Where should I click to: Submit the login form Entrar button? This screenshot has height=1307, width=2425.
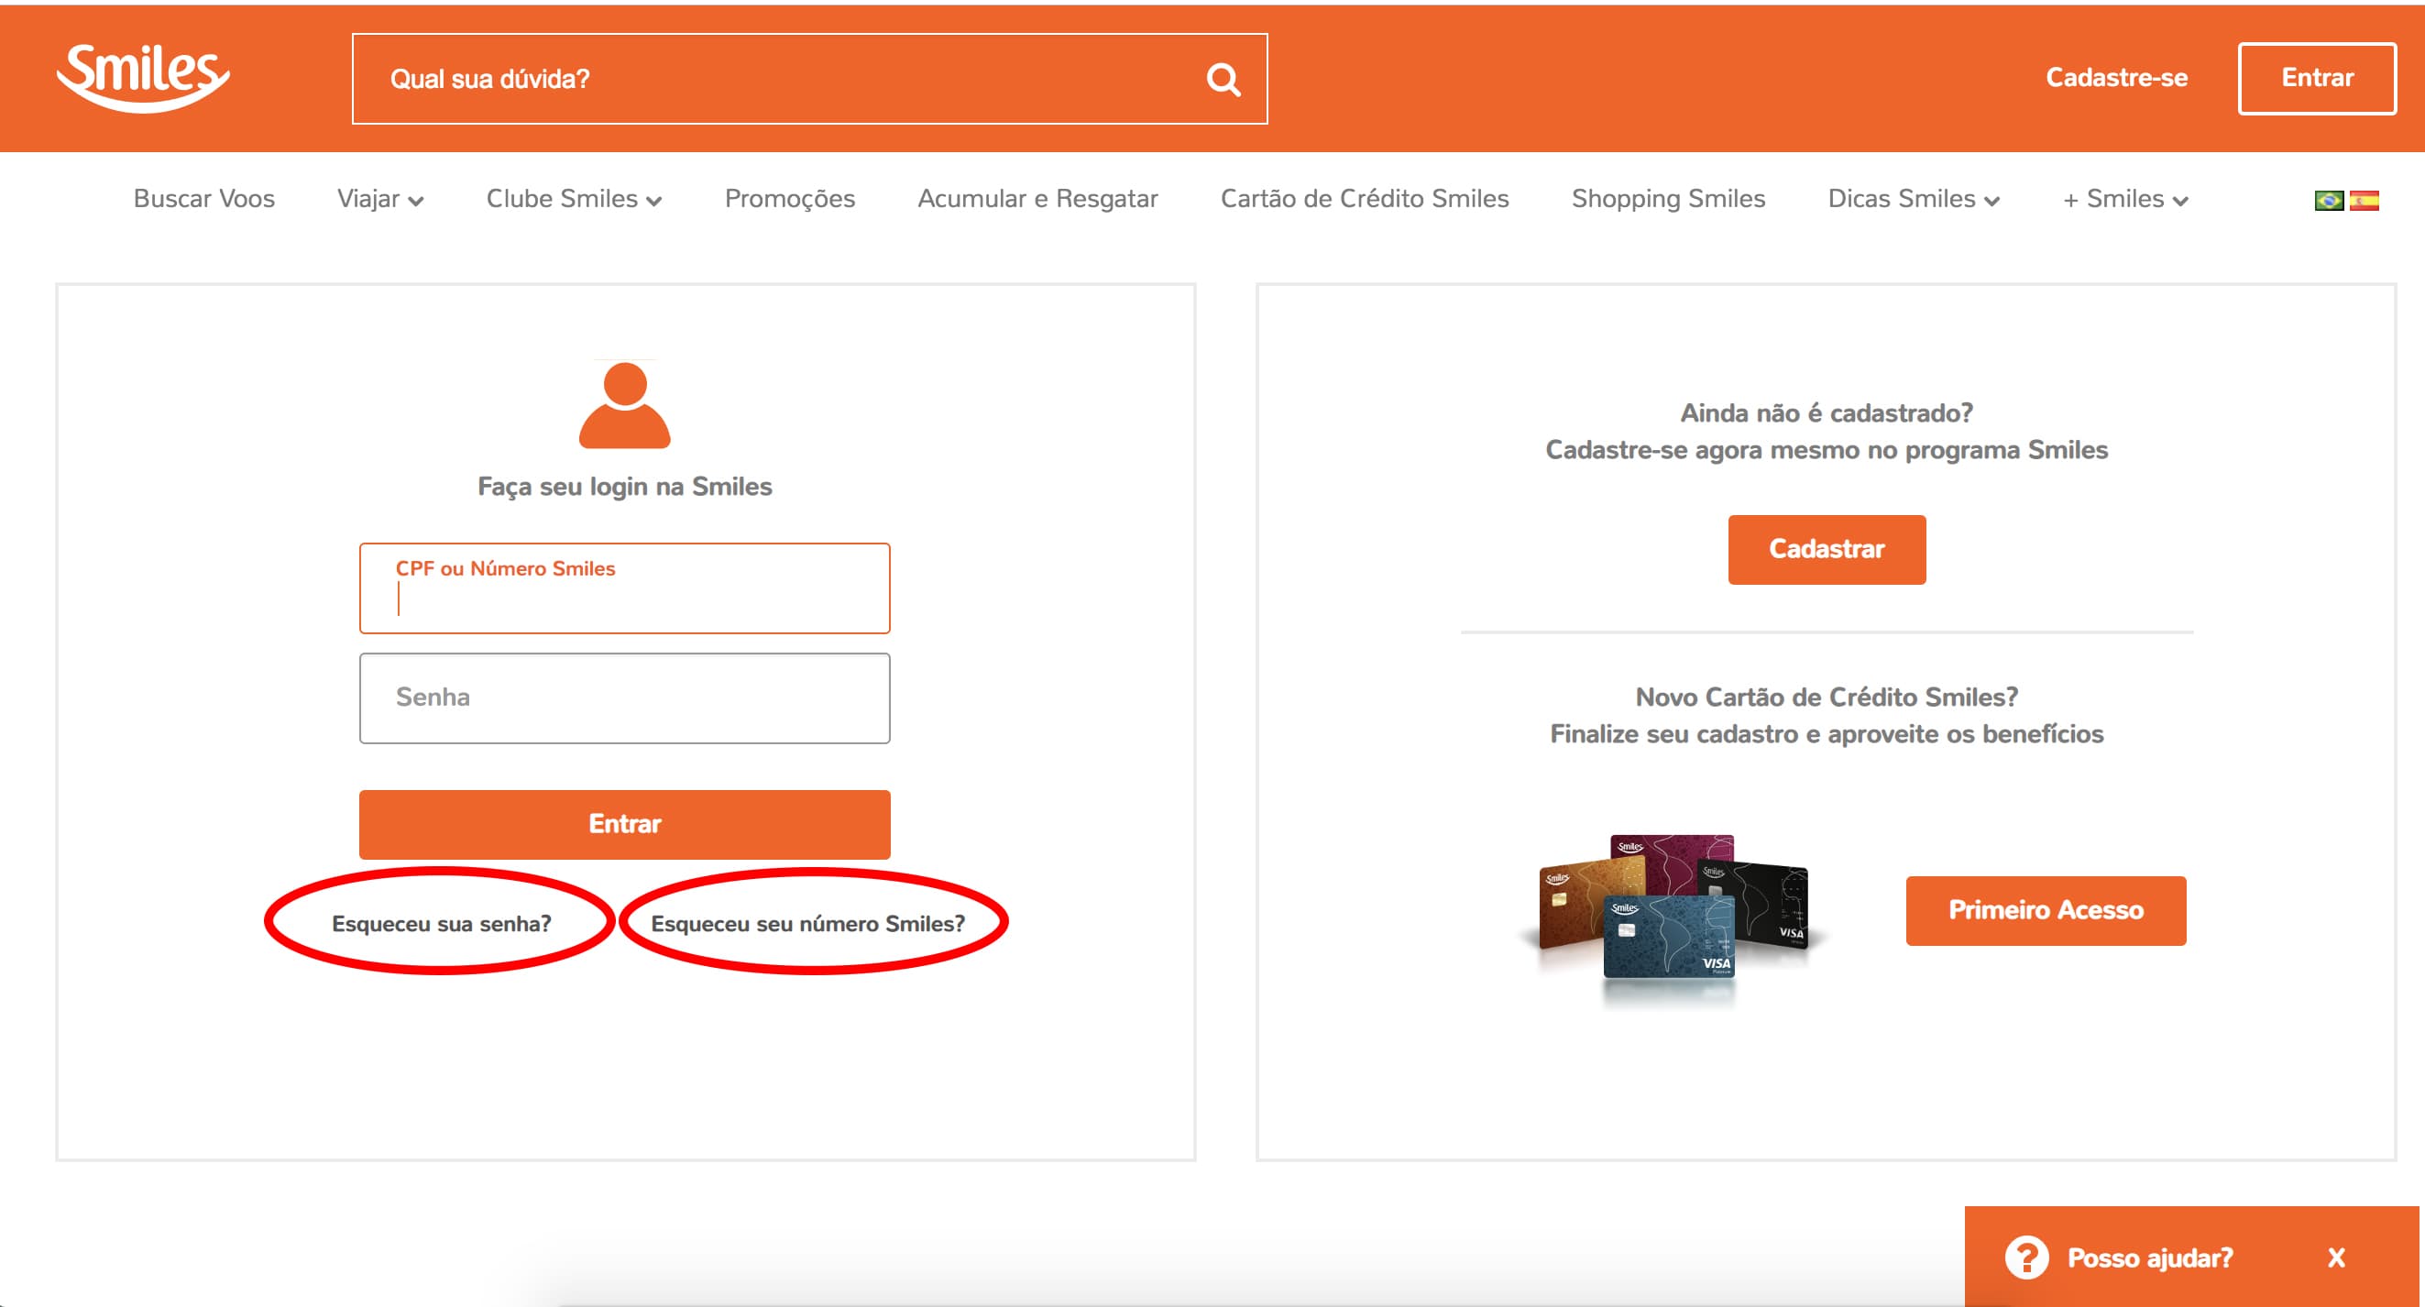tap(624, 824)
